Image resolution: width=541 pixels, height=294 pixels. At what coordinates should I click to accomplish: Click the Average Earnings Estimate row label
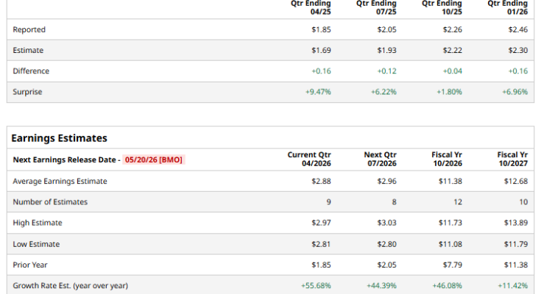click(x=60, y=182)
